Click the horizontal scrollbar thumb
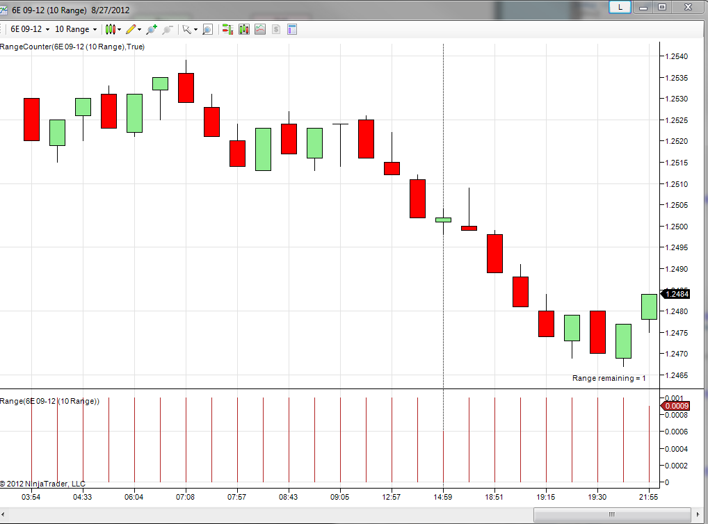 pos(612,514)
